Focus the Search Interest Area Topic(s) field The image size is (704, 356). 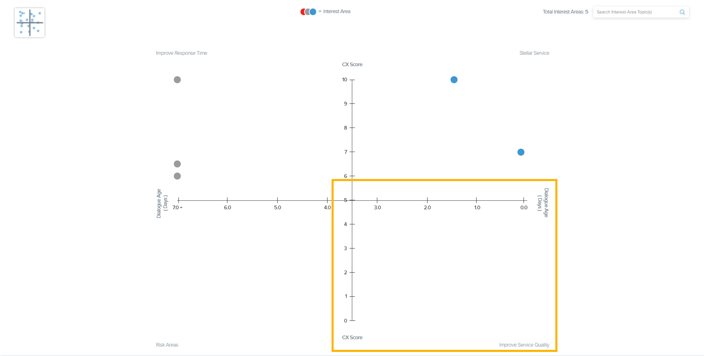click(635, 12)
